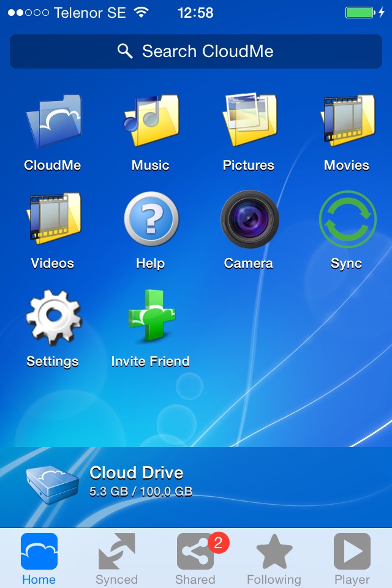Open the Pictures folder
Screen dimensions: 392x588
(249, 120)
